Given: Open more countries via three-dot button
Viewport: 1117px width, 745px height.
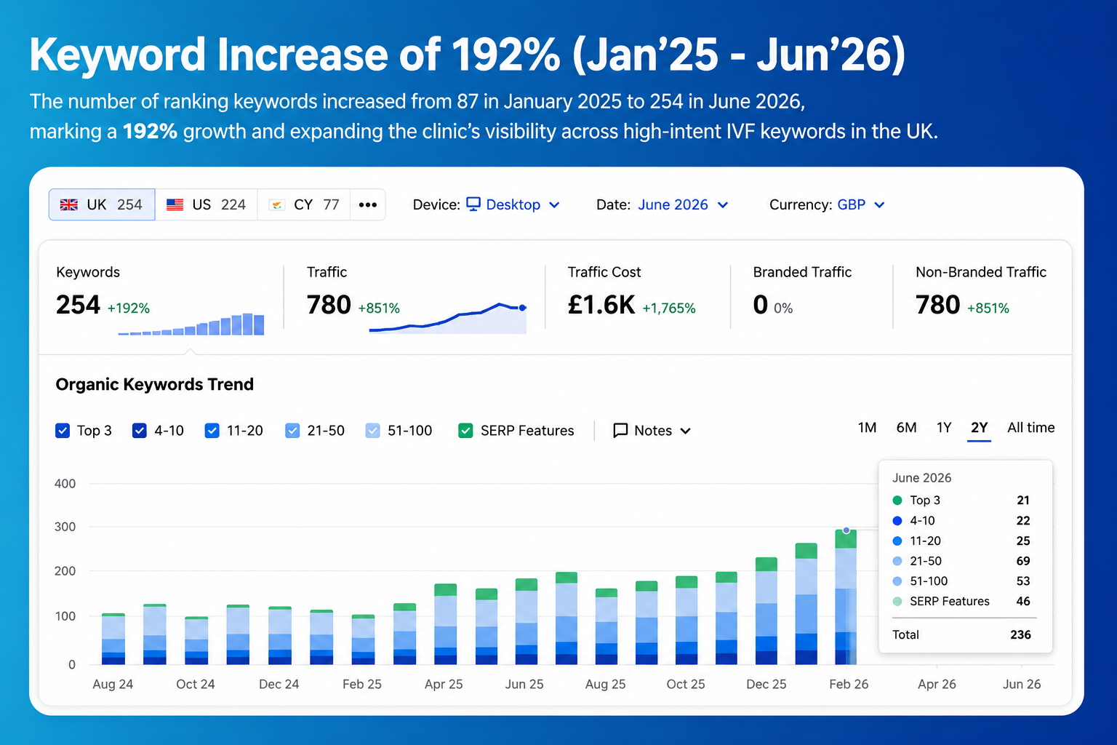Looking at the screenshot, I should (368, 204).
